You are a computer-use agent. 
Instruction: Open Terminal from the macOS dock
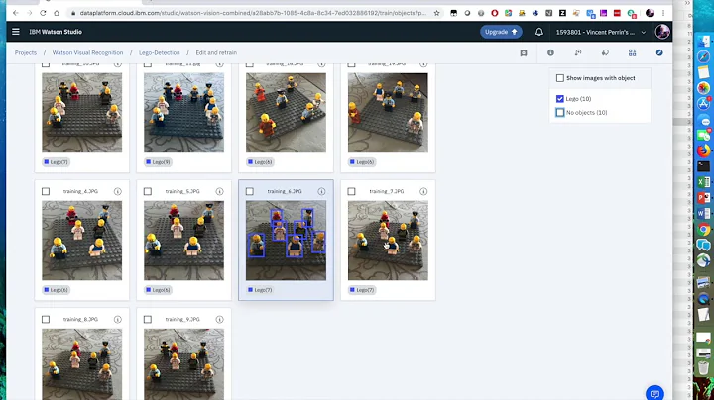[703, 166]
